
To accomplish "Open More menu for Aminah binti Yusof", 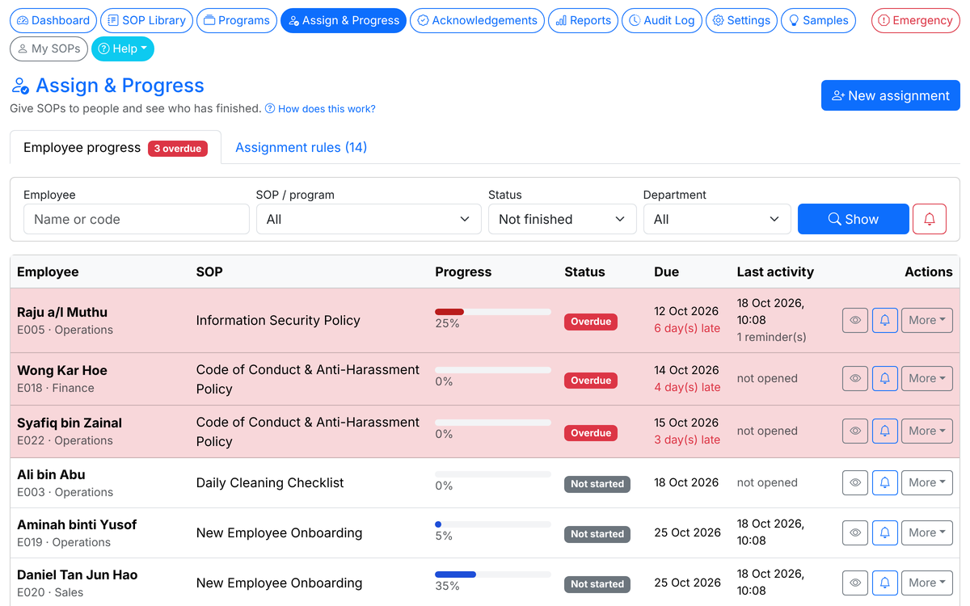I will click(927, 532).
